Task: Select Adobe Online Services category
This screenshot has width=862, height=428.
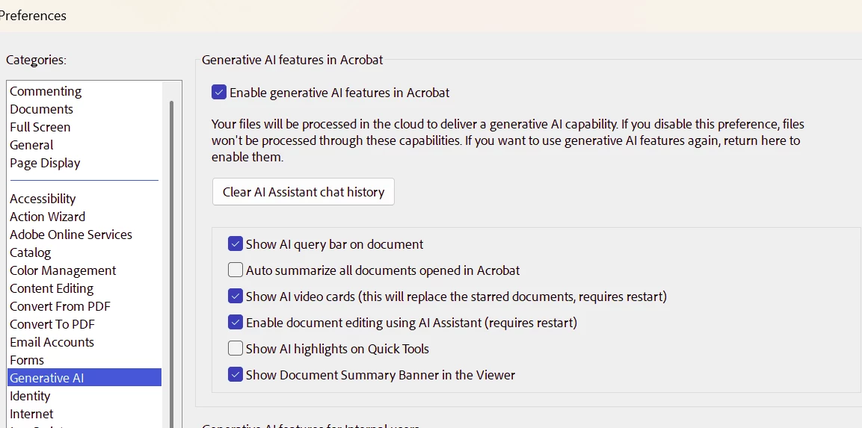Action: (71, 235)
